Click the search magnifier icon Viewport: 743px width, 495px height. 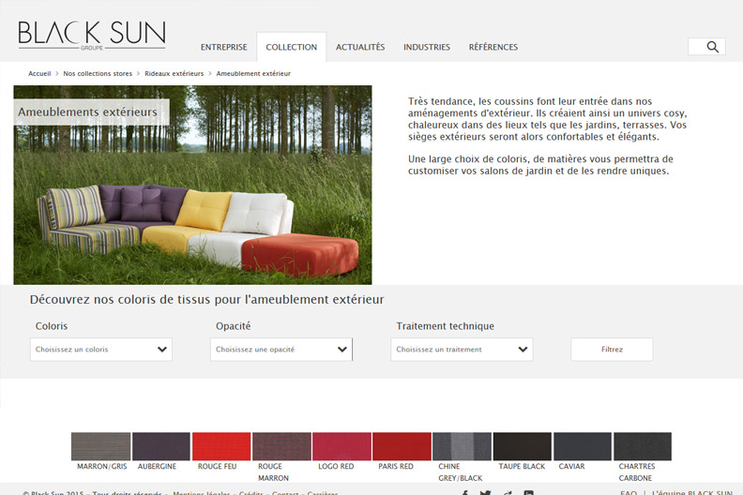coord(712,47)
